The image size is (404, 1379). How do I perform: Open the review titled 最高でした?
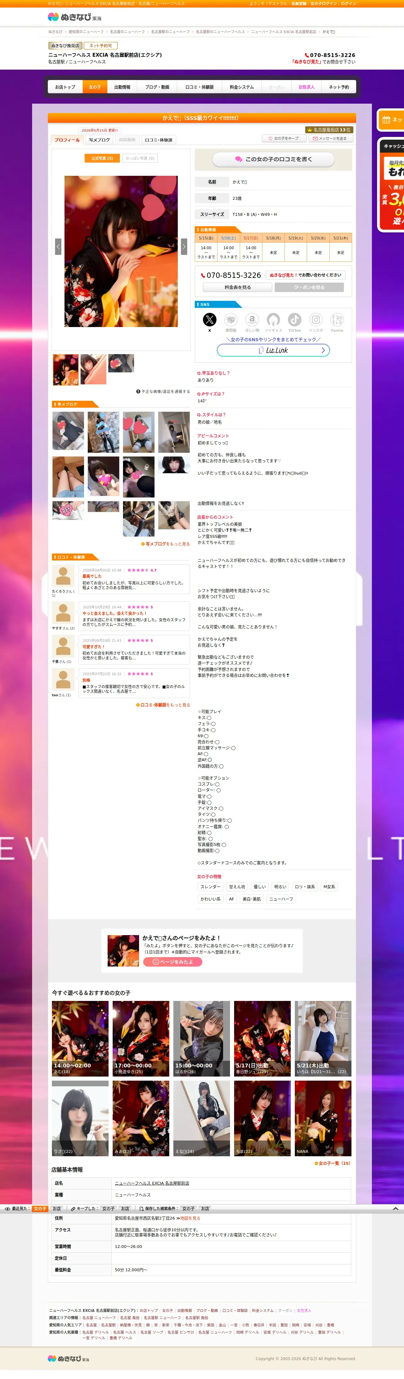tap(92, 576)
